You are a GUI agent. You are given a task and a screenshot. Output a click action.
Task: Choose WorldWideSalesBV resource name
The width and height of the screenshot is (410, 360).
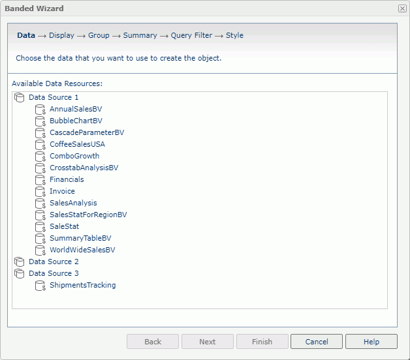[82, 250]
